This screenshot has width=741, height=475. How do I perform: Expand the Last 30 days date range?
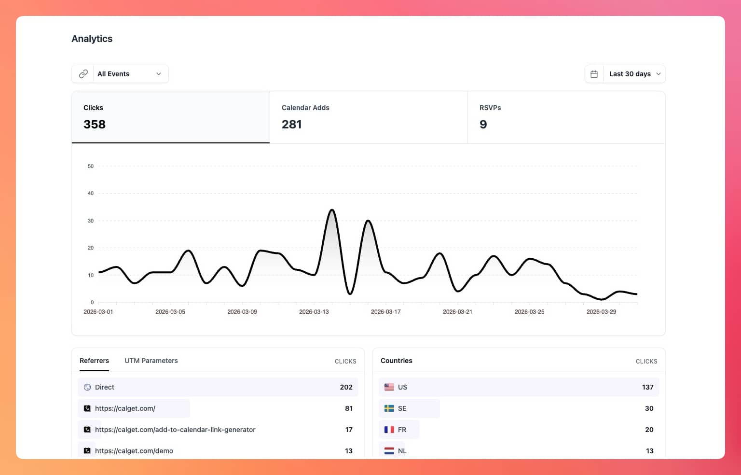(634, 74)
